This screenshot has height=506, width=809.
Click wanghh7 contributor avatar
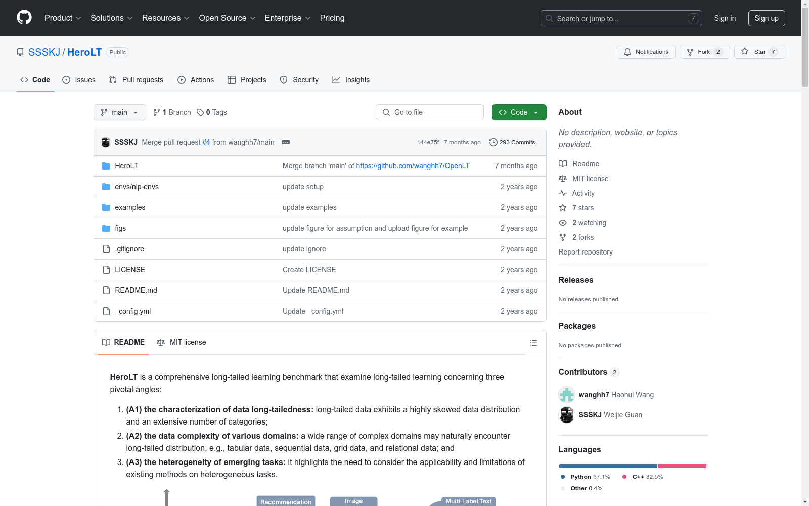coord(567,395)
